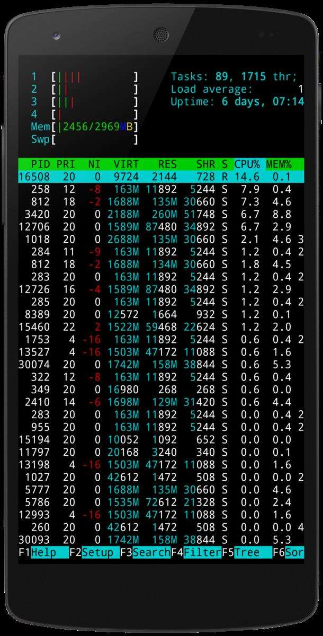Click the 8.8 MEM% value
Viewport: 323px width, 636px height.
[x=282, y=215]
